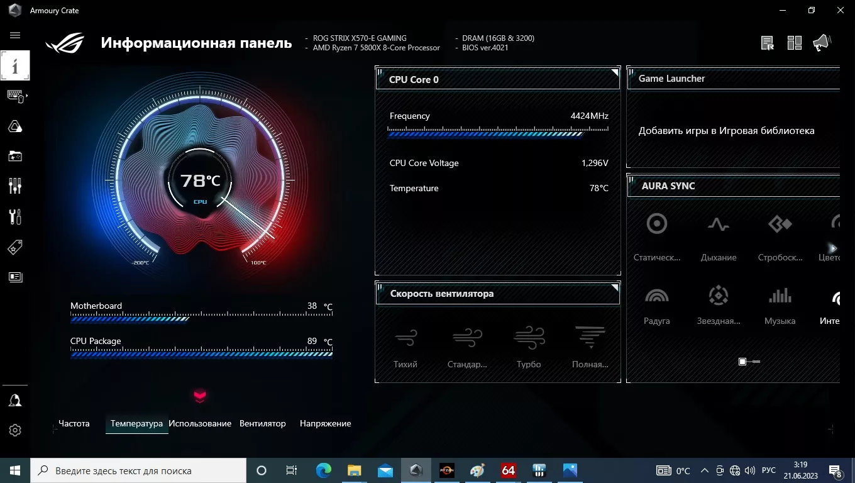Click the CPU Frequency progress bar
The image size is (855, 483).
point(498,132)
